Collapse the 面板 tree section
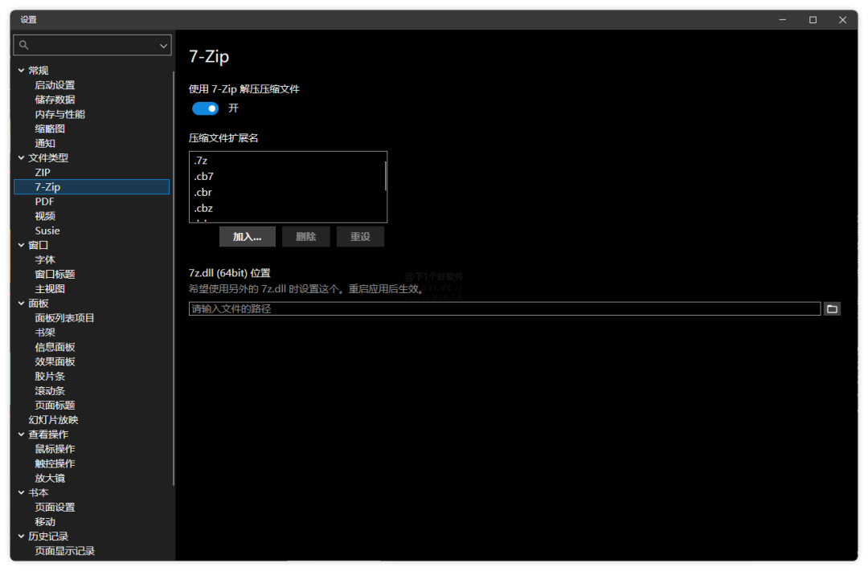 pos(21,304)
